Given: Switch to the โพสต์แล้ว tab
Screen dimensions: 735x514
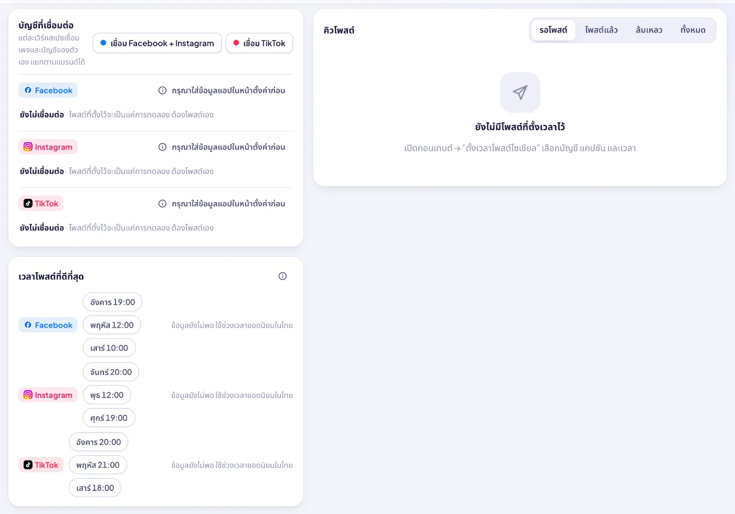Looking at the screenshot, I should pyautogui.click(x=601, y=30).
